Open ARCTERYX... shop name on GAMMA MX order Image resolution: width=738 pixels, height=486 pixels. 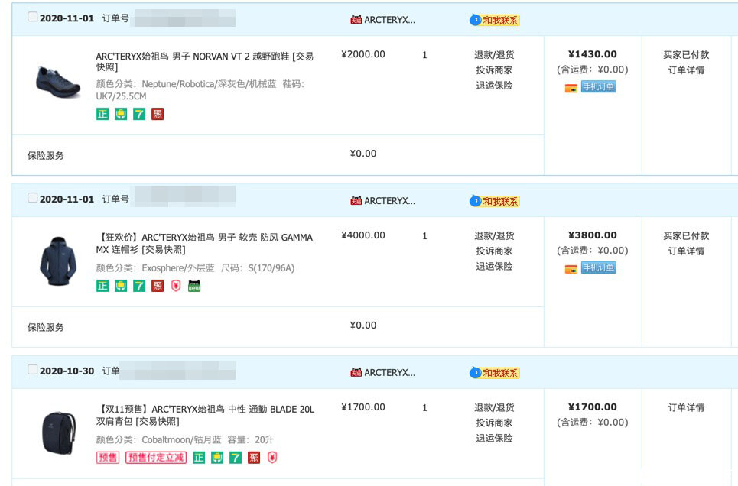pos(390,201)
